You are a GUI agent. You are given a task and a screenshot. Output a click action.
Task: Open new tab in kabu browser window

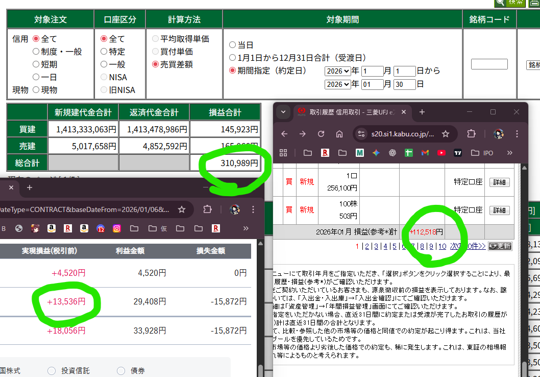click(422, 112)
